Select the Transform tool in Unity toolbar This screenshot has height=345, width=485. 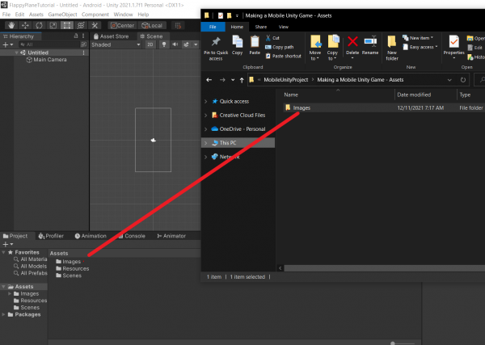[81, 25]
